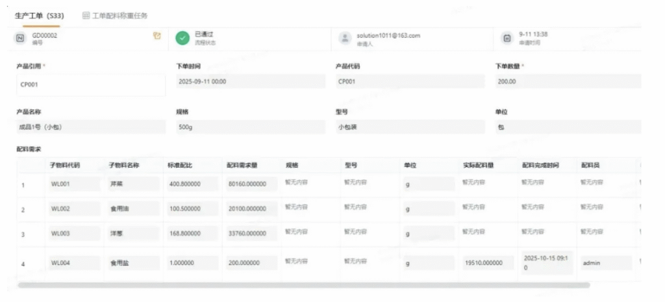The width and height of the screenshot is (665, 302).
Task: Select the WL001 material code cell
Action: 73,184
